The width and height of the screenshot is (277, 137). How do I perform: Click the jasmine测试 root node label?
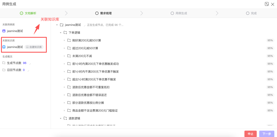click(73, 25)
